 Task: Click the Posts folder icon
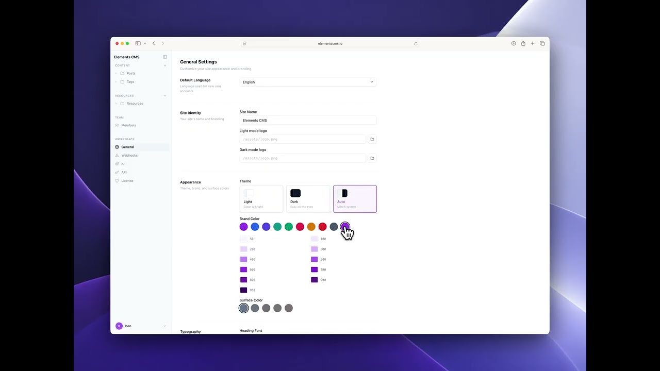point(122,73)
